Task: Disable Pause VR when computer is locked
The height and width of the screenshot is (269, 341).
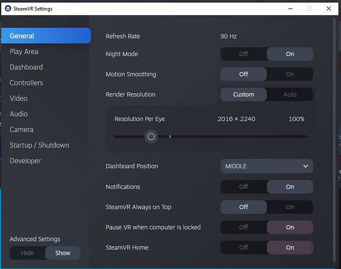Action: pyautogui.click(x=244, y=227)
